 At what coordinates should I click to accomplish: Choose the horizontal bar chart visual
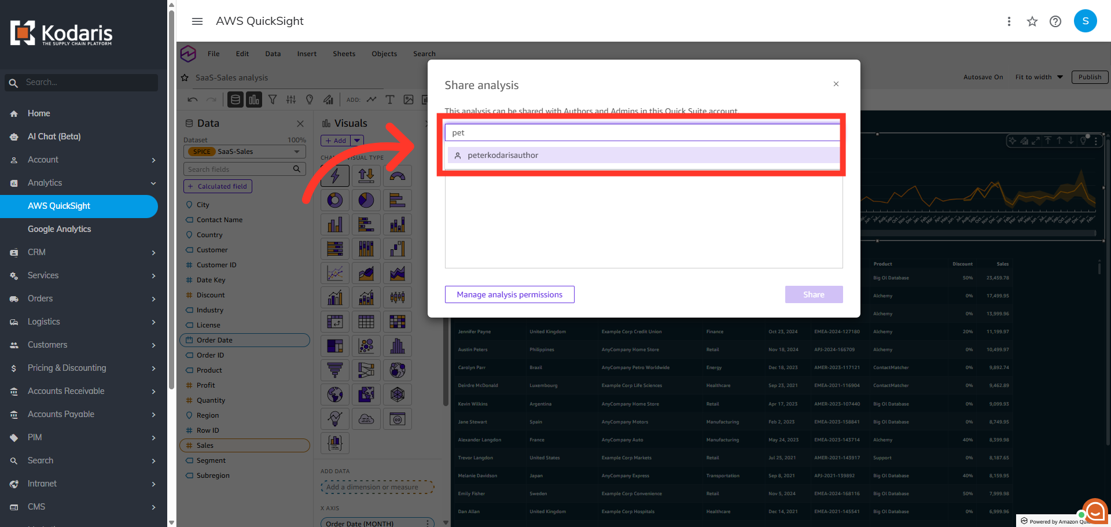pos(398,200)
